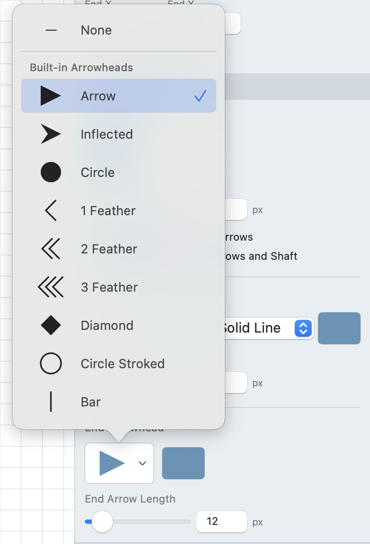Open the End Arrowhead shape dropdown
Image resolution: width=370 pixels, height=544 pixels.
pos(119,463)
